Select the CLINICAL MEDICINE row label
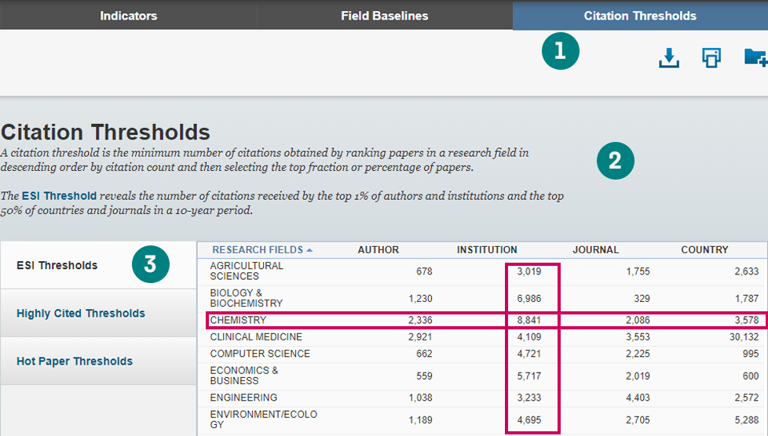768x436 pixels. pyautogui.click(x=256, y=336)
